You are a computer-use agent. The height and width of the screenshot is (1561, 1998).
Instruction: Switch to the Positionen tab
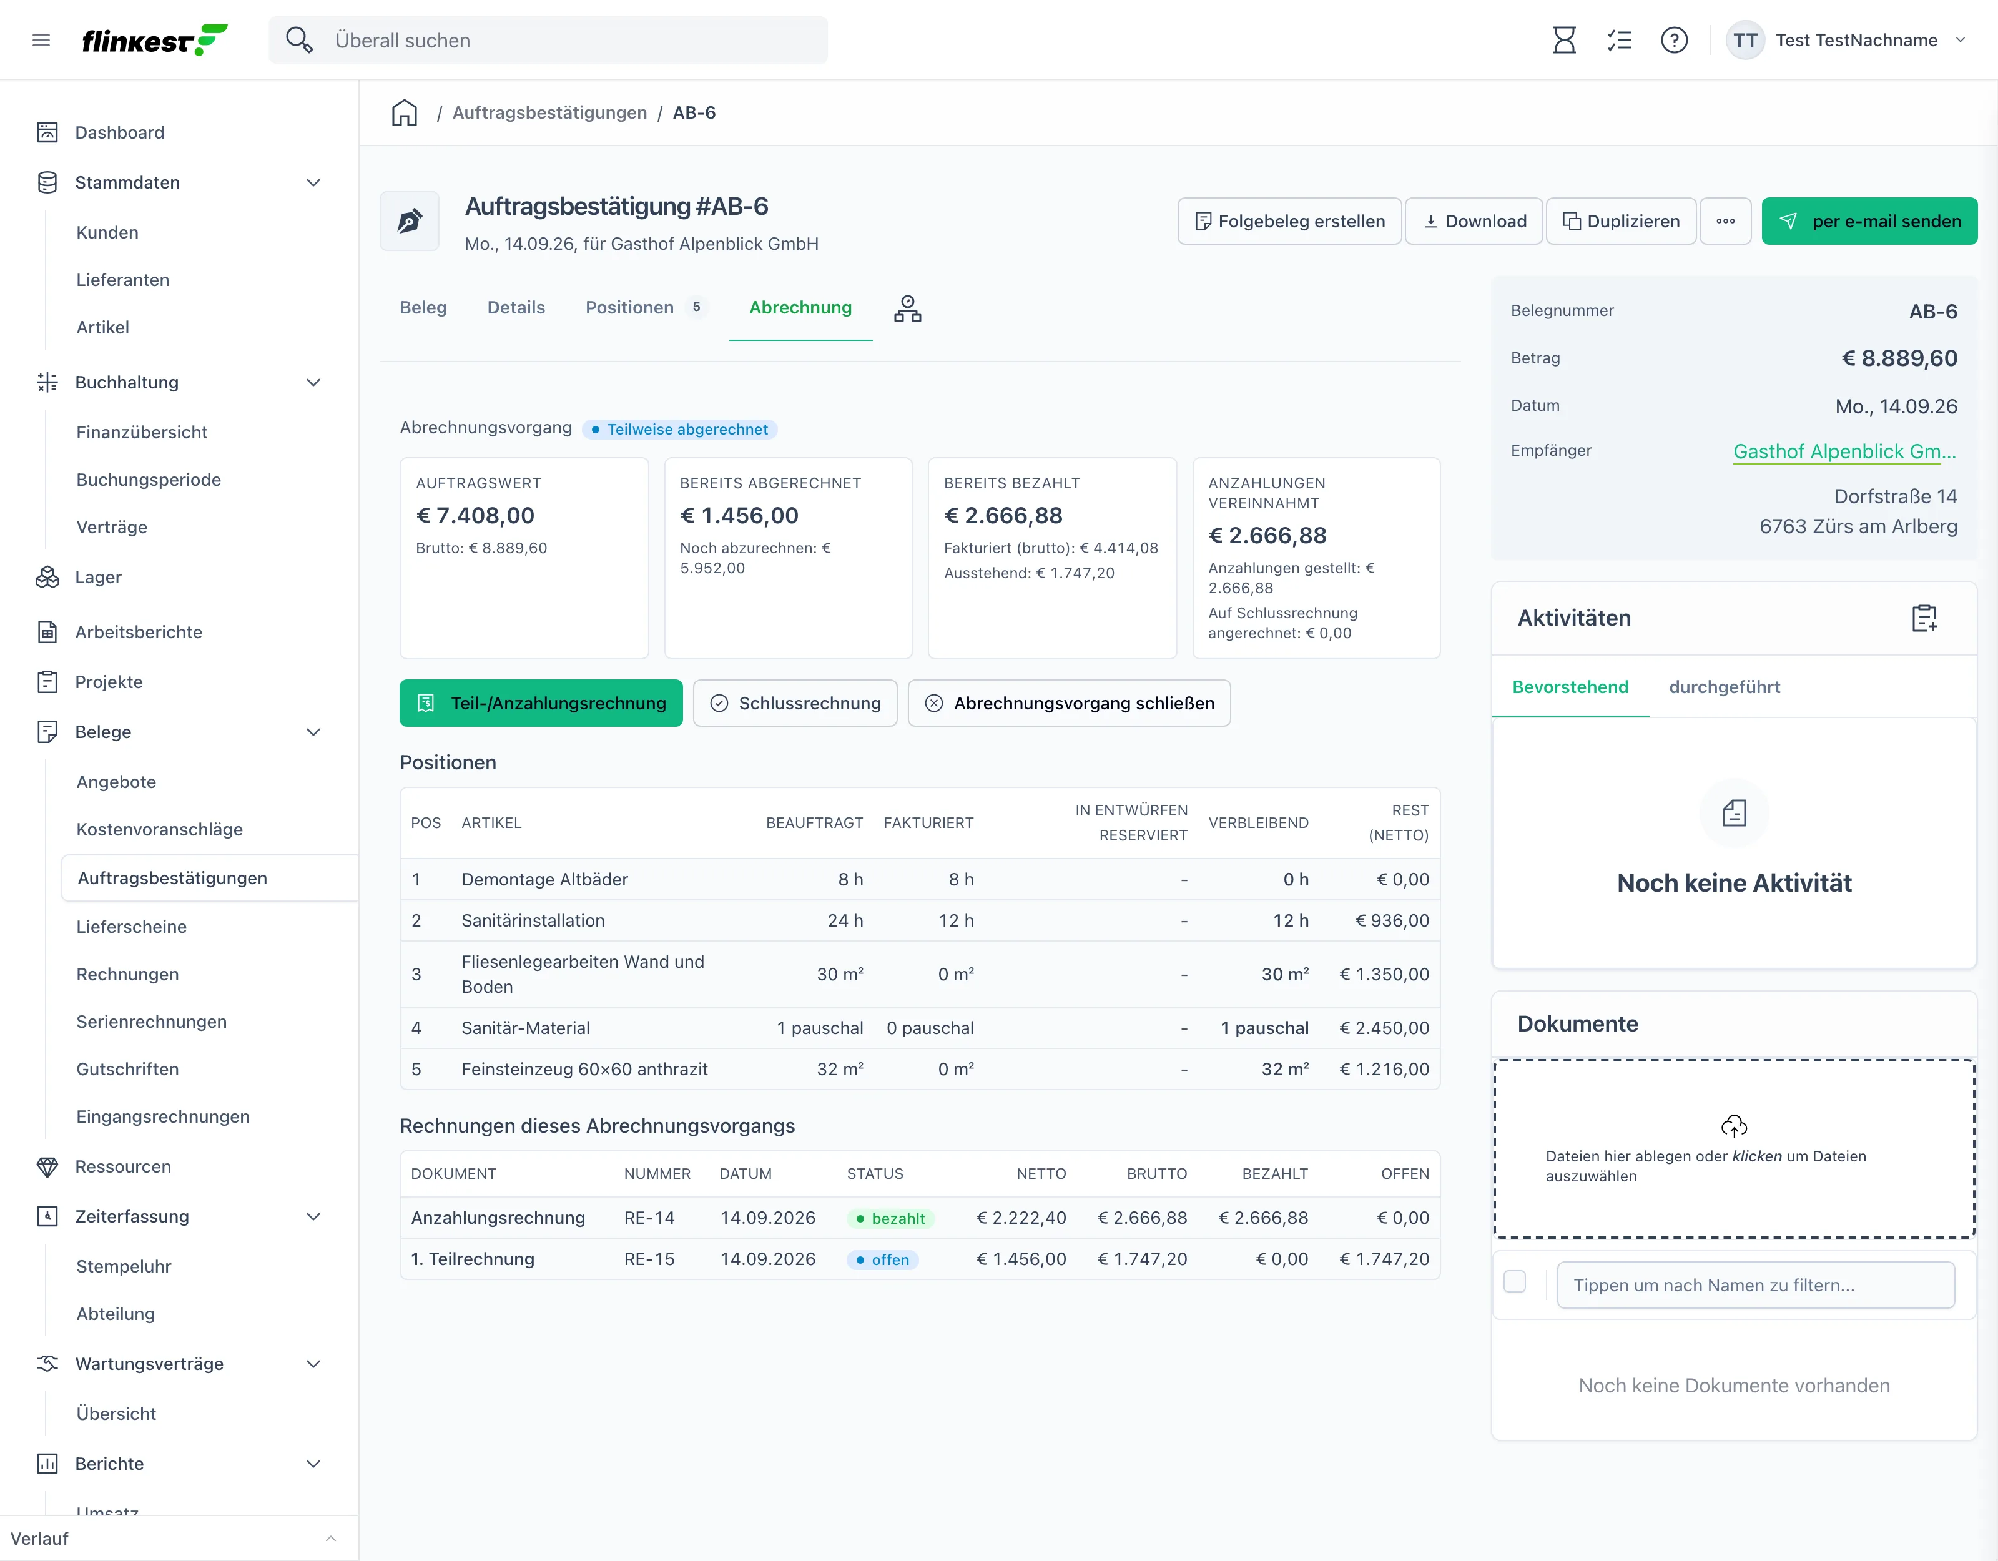[x=646, y=308]
